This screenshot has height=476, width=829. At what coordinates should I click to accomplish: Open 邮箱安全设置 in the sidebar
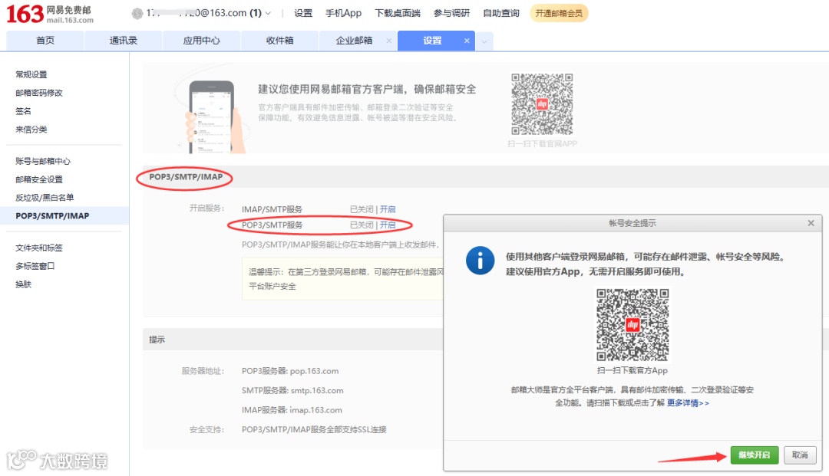pos(39,179)
